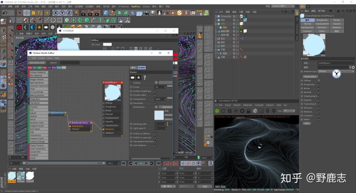
Task: Open the Live Viewer Chn PT dropdown
Action: 289,111
